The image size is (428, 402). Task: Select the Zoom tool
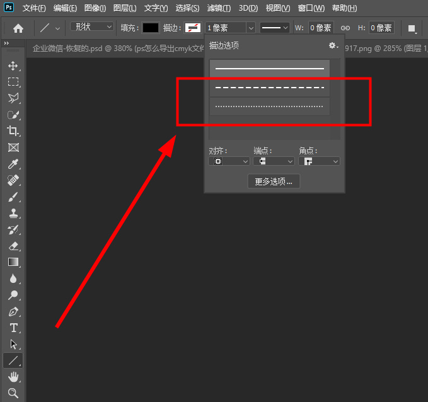(13, 393)
